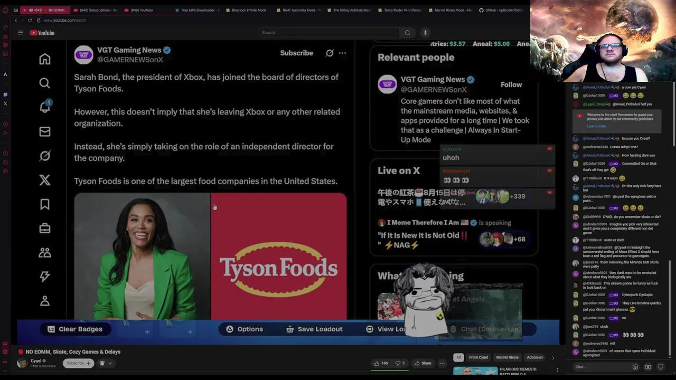Open the Cyael channel avatar
This screenshot has width=676, height=380.
(x=22, y=363)
